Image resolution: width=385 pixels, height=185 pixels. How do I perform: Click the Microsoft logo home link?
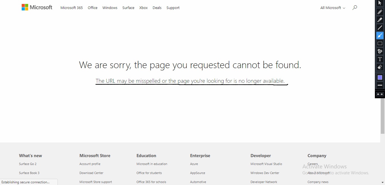point(37,7)
